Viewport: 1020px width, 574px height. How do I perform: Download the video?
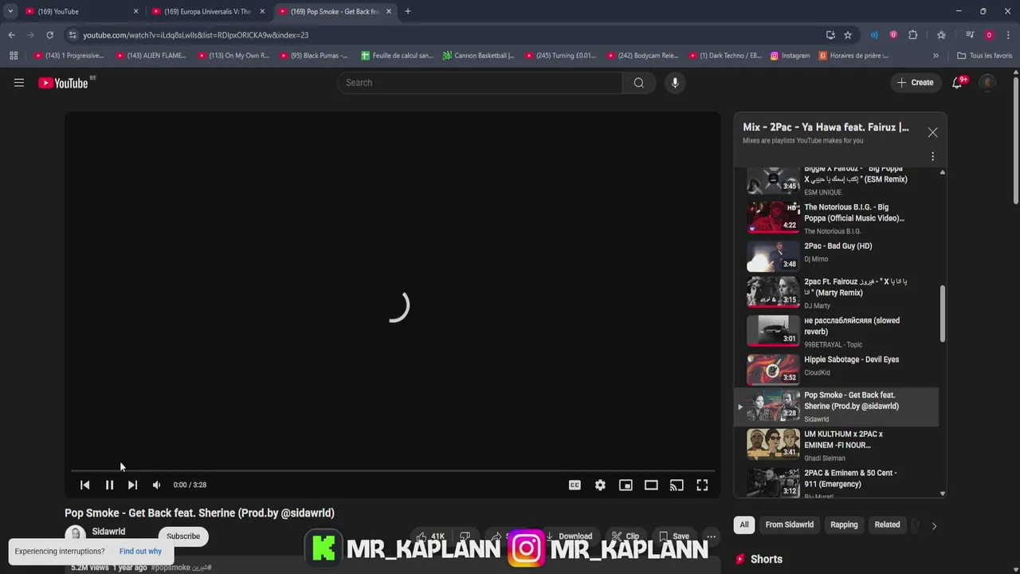tap(569, 537)
